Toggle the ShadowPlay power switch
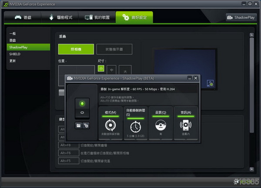This screenshot has height=188, width=261. click(82, 108)
